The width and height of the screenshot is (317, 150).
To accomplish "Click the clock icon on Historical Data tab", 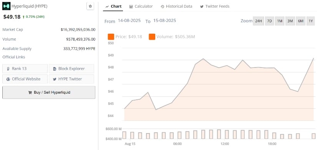I will (163, 7).
